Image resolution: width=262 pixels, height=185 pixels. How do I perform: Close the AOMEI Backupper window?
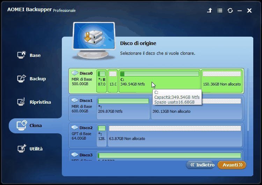249,10
